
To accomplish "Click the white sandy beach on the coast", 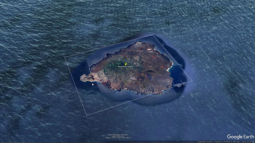I will tap(169, 69).
